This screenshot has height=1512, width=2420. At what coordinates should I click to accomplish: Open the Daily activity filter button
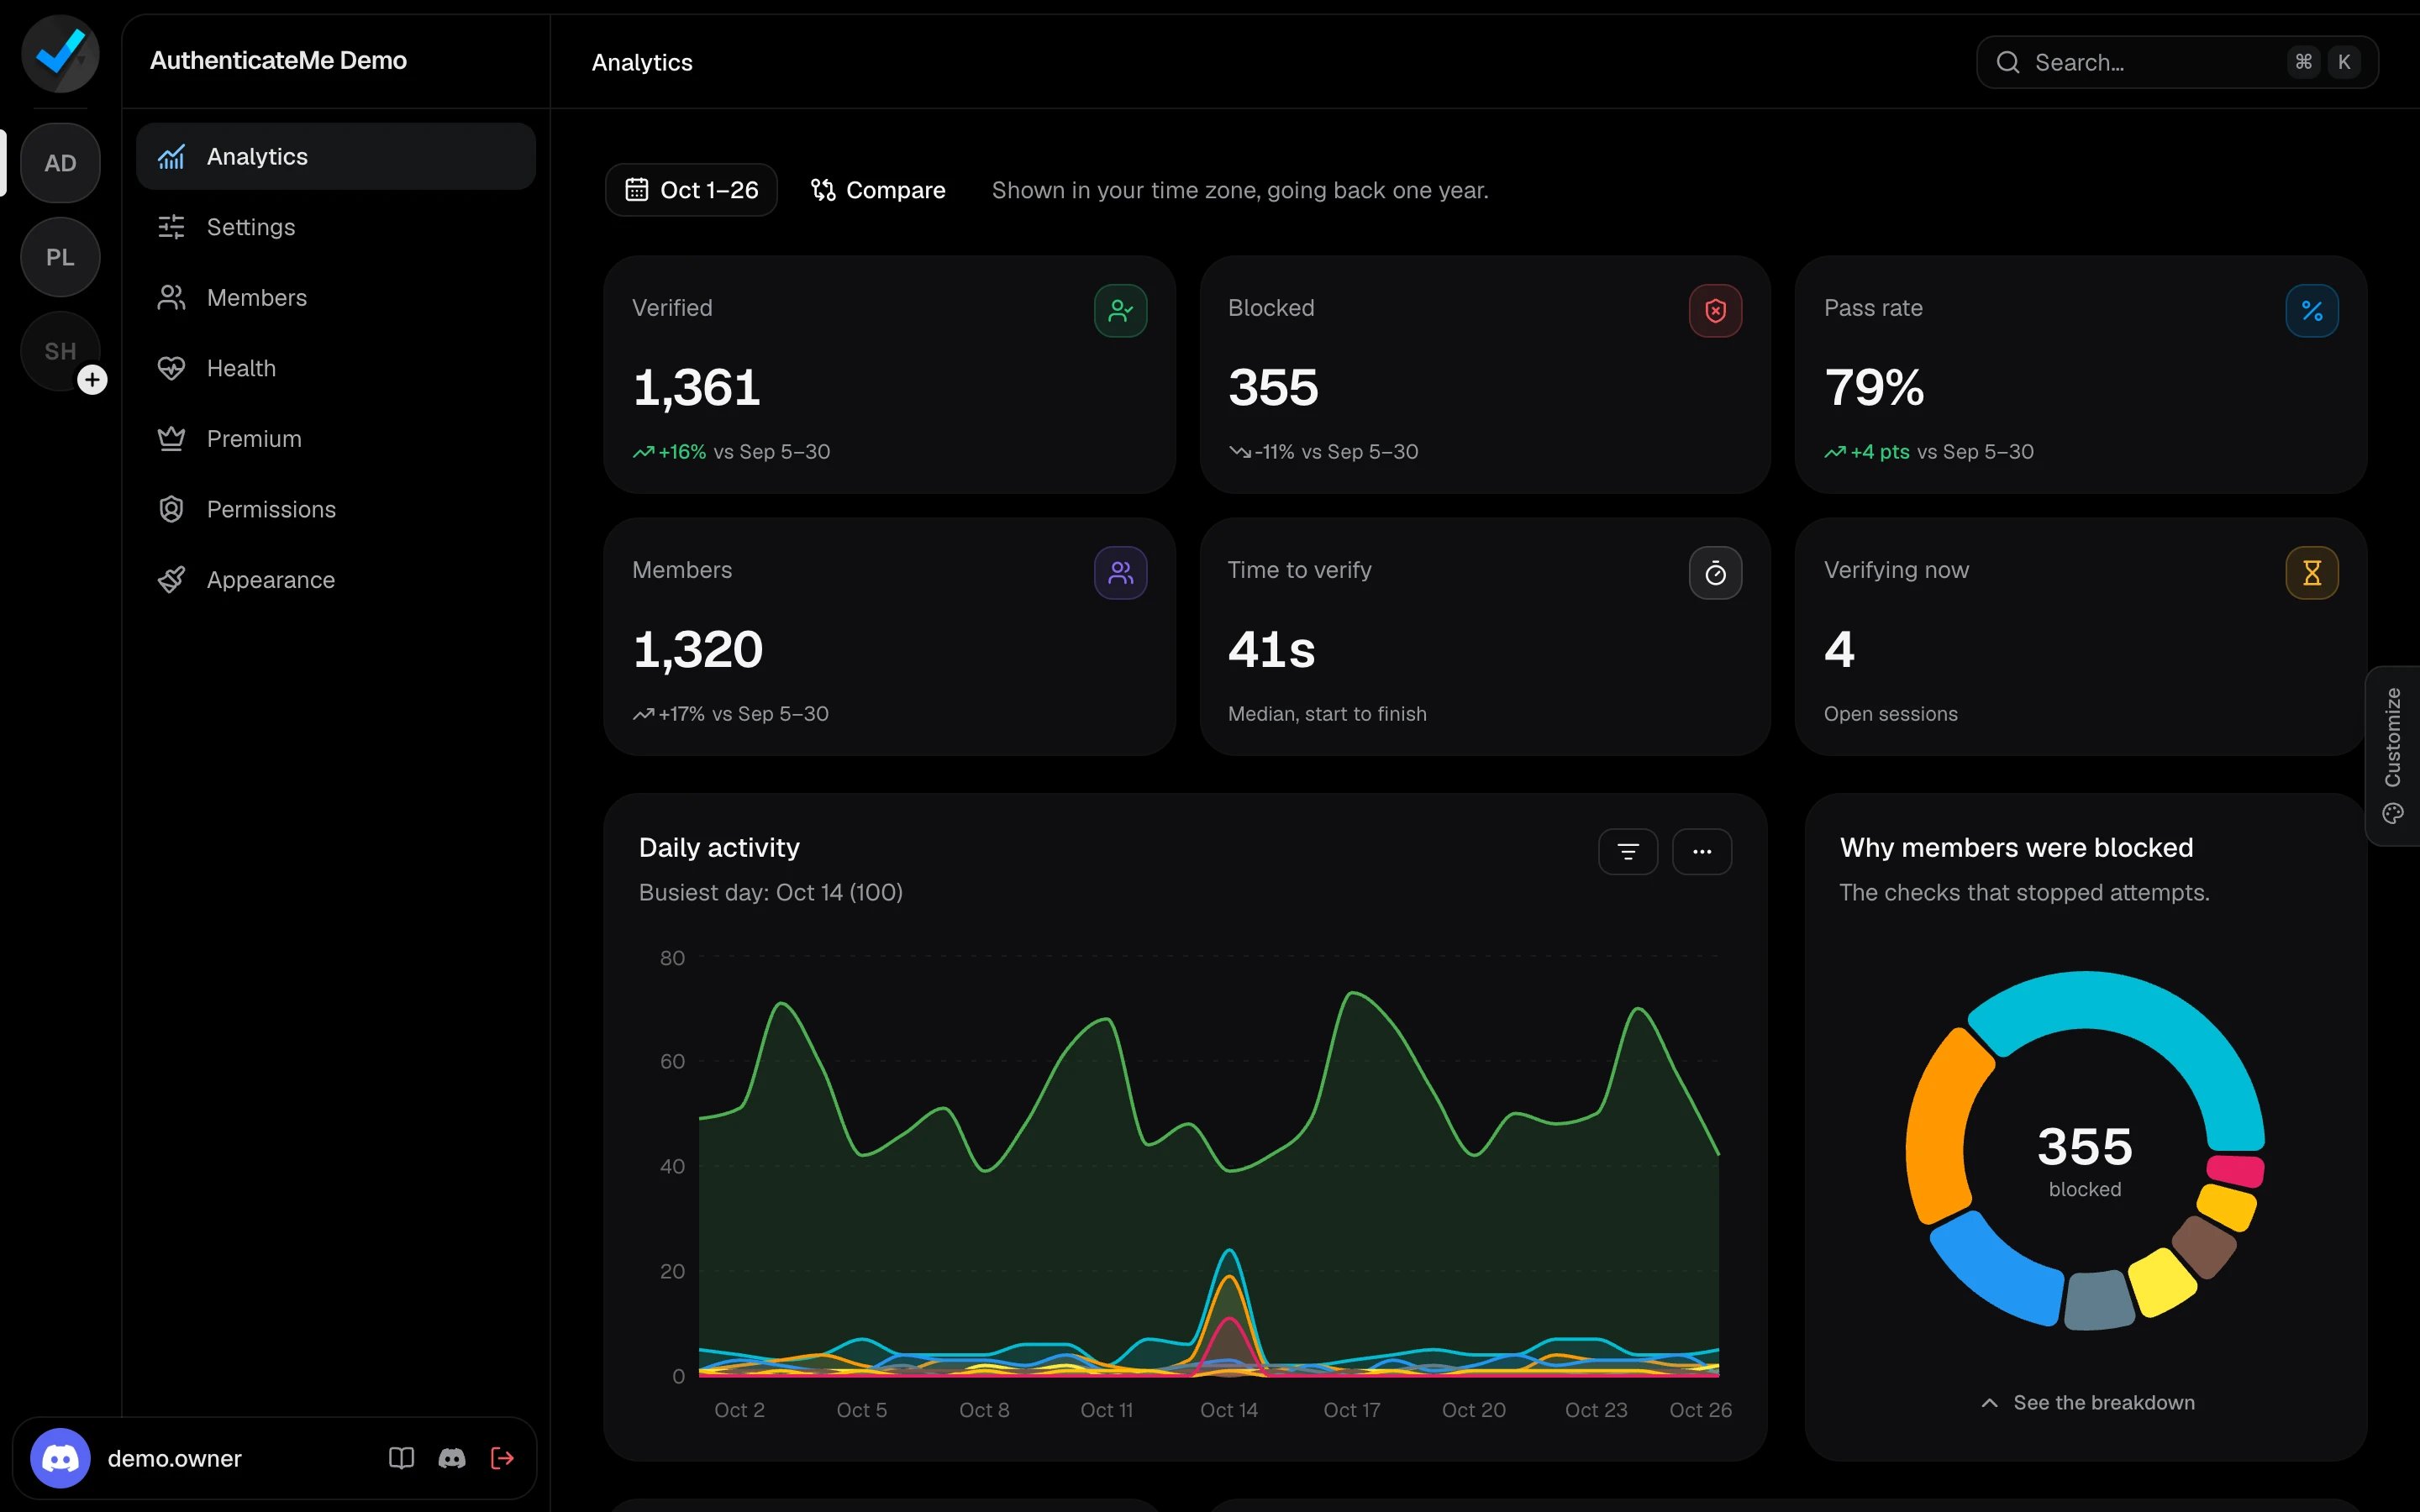[1628, 852]
